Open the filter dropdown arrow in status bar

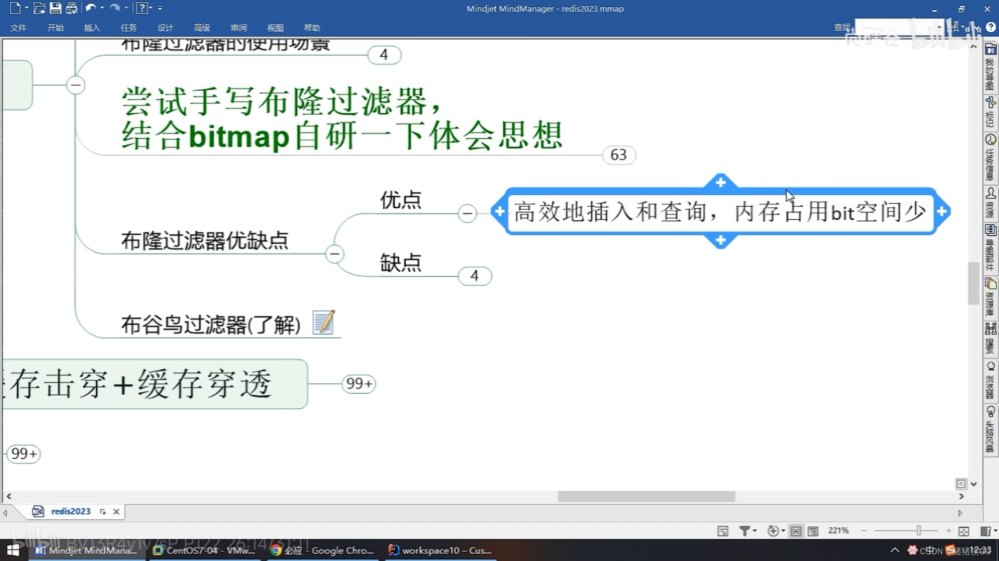(x=755, y=530)
